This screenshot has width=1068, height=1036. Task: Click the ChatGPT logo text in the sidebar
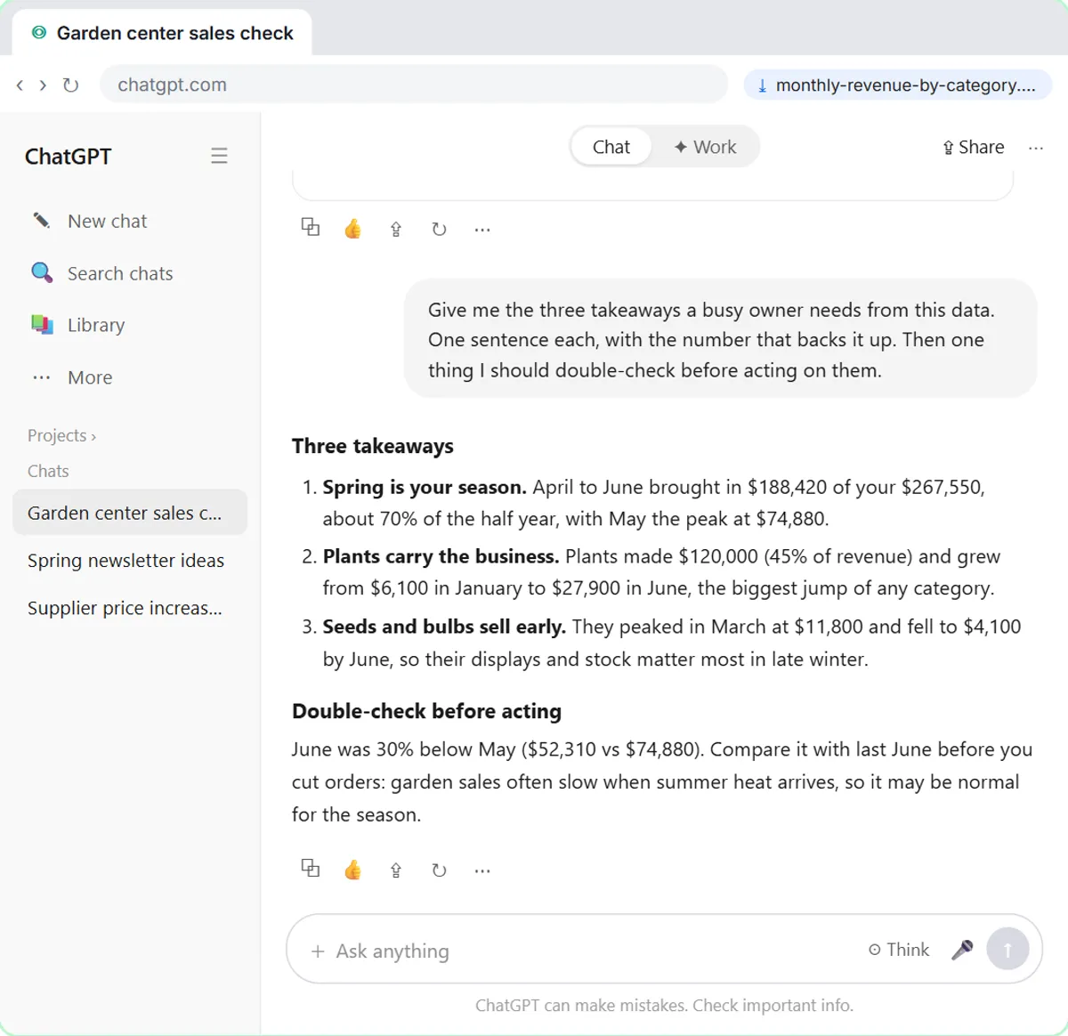point(69,157)
